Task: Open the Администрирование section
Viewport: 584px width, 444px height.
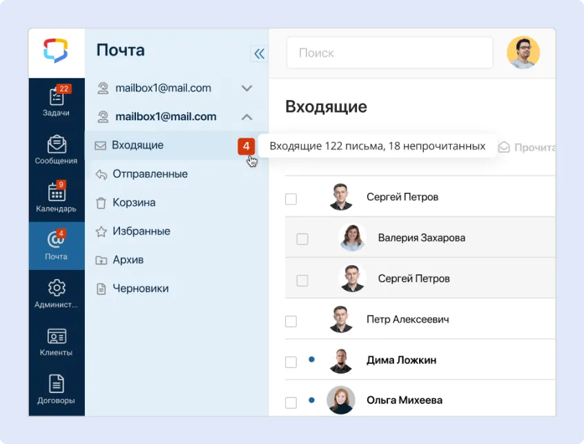Action: [56, 293]
